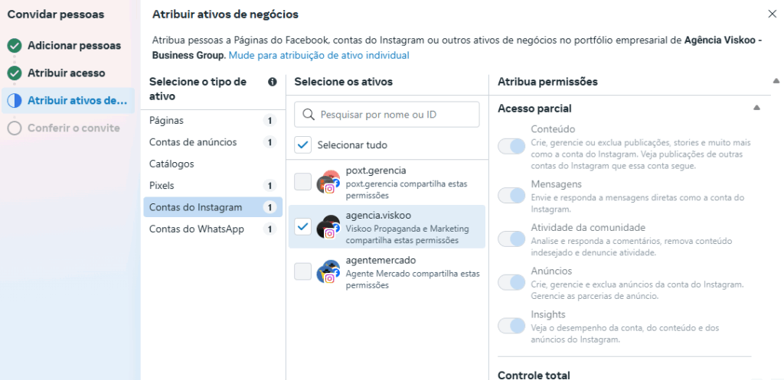Click the green check next to Adicionar pessoas
Image resolution: width=784 pixels, height=380 pixels.
pyautogui.click(x=15, y=46)
